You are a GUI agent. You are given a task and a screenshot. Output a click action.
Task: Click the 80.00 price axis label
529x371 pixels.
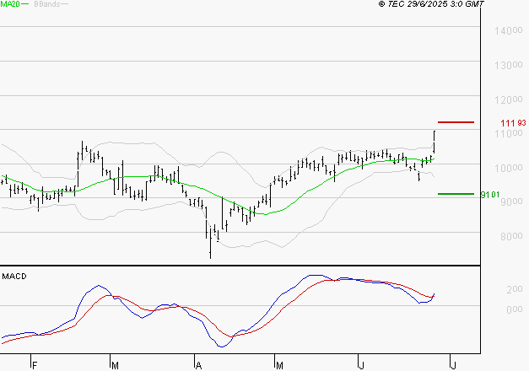[511, 236]
